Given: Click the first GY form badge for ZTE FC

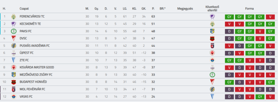Looking at the screenshot, I should click(x=229, y=60).
